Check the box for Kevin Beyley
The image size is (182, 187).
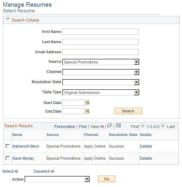tap(8, 158)
